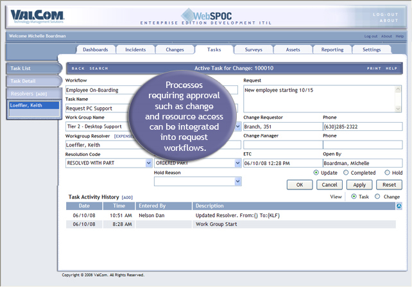This screenshot has height=287, width=412.
Task: Switch to the Tasks tab
Action: coord(214,49)
